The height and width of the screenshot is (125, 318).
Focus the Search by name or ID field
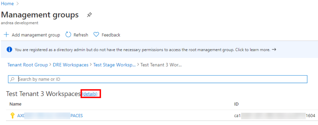coord(158,79)
